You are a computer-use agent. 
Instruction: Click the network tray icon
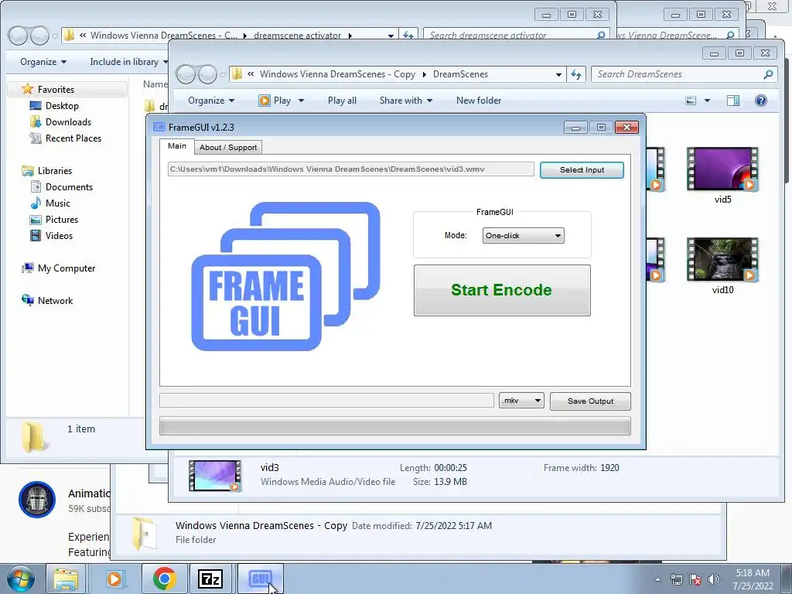[676, 579]
